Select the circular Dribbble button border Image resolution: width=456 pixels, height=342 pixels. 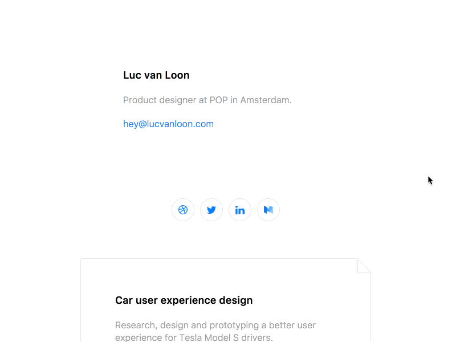(x=183, y=199)
